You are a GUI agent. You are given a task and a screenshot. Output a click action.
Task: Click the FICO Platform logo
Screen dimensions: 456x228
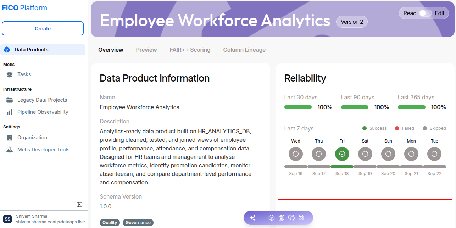pyautogui.click(x=24, y=8)
